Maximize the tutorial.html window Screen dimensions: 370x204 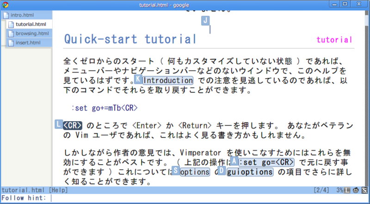[x=345, y=4]
